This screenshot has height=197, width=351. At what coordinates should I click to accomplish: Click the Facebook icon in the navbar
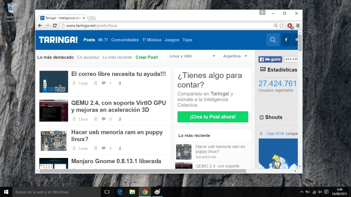(x=286, y=40)
